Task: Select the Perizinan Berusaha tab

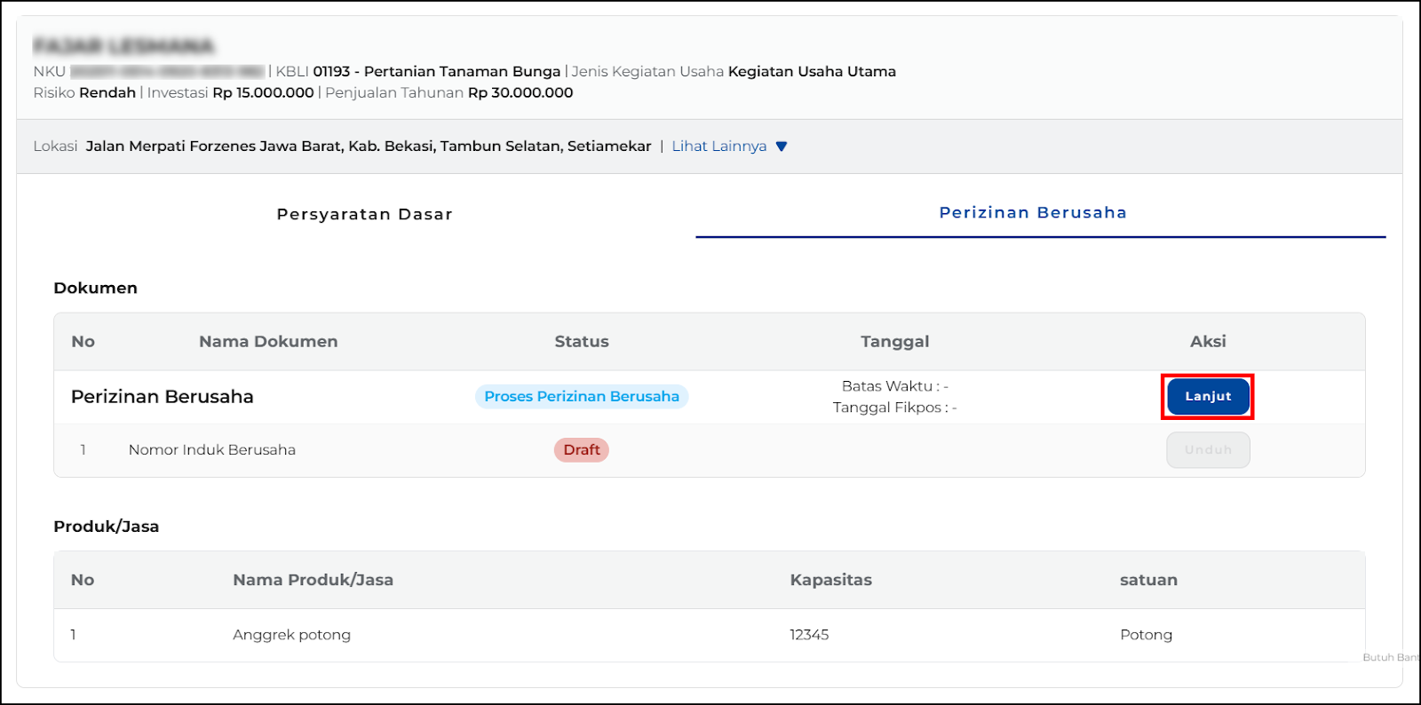Action: click(1032, 213)
